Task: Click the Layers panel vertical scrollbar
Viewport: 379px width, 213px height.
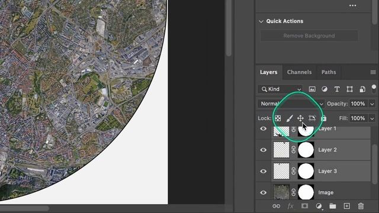Action: point(374,164)
